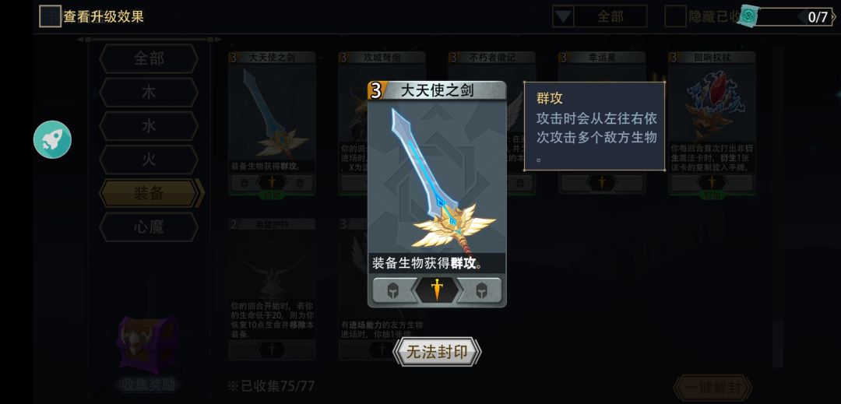Switch to the 木 category tab
The width and height of the screenshot is (841, 404).
coord(149,92)
